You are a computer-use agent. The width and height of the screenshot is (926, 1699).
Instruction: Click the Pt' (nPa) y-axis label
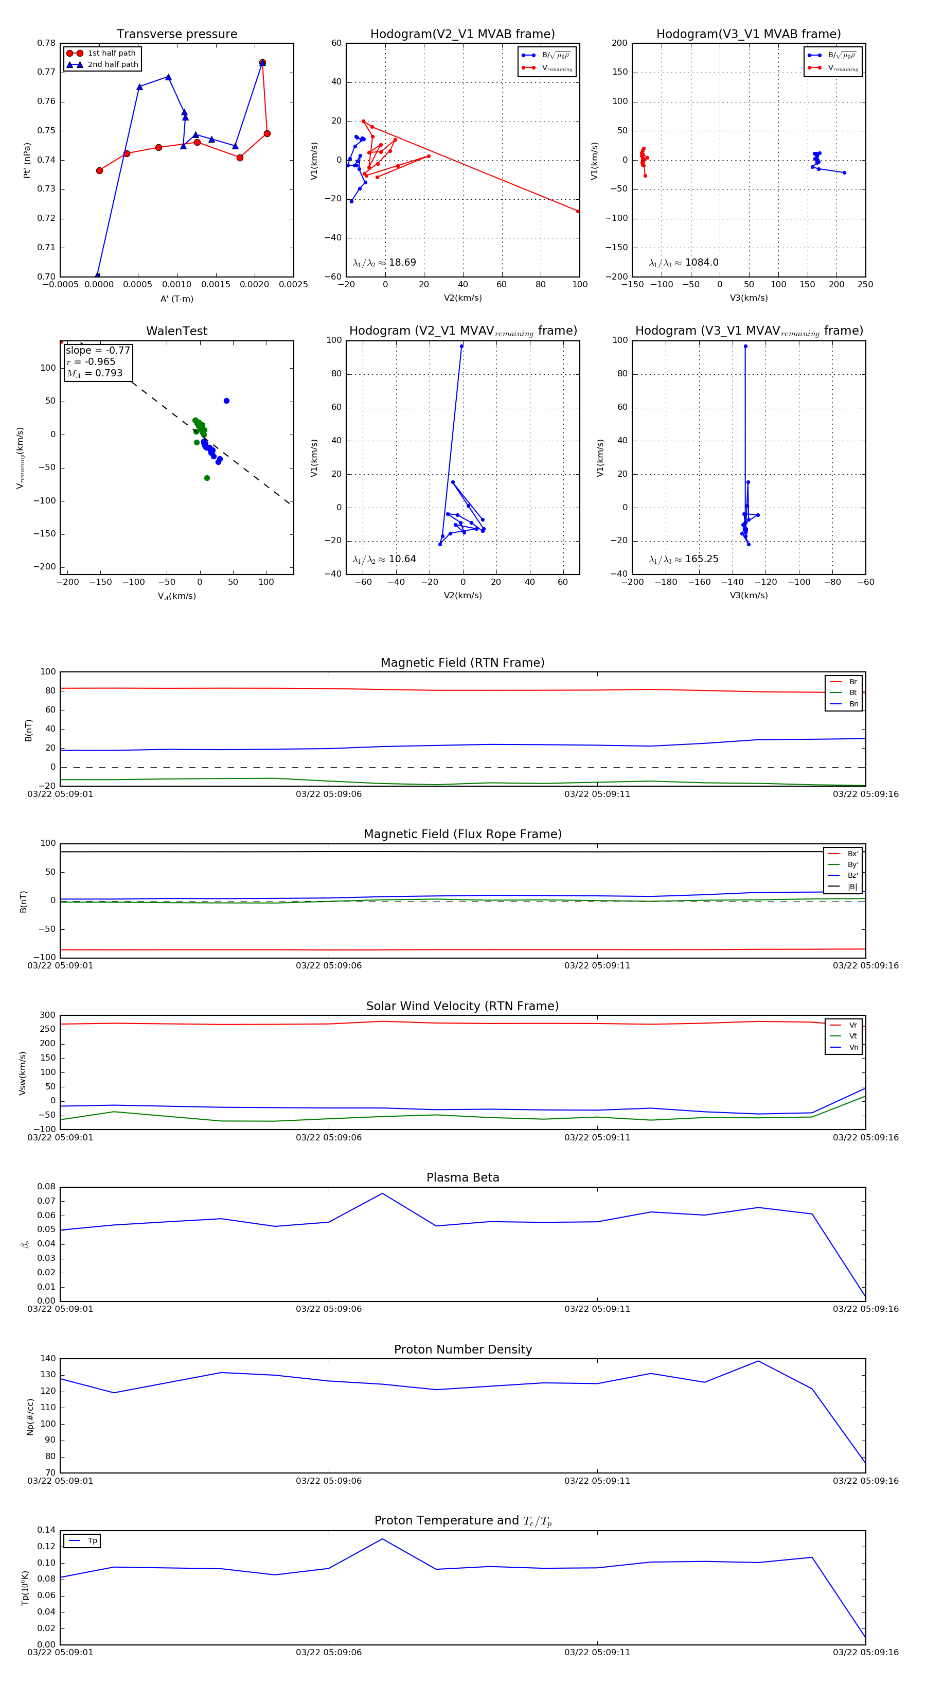(x=27, y=160)
